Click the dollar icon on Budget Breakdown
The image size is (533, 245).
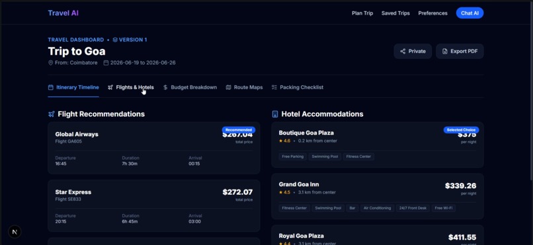coord(165,87)
